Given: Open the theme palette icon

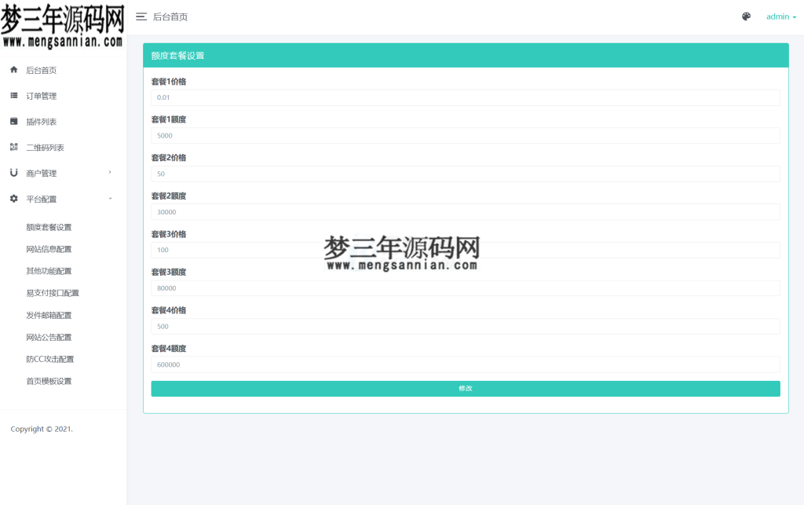Looking at the screenshot, I should [x=746, y=16].
